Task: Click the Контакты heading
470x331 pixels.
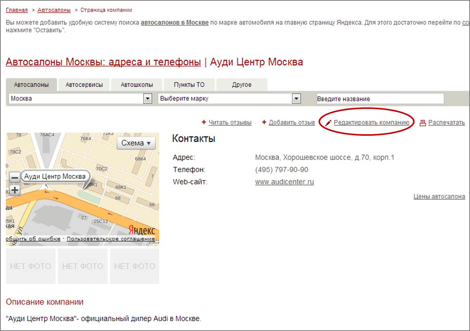Action: point(194,139)
